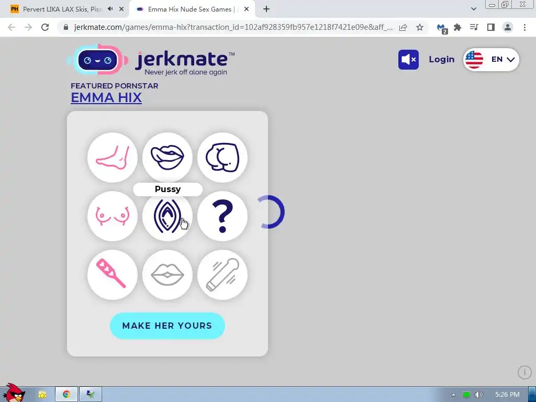Select the pink heart paddle icon
The height and width of the screenshot is (402, 536).
pos(113,274)
